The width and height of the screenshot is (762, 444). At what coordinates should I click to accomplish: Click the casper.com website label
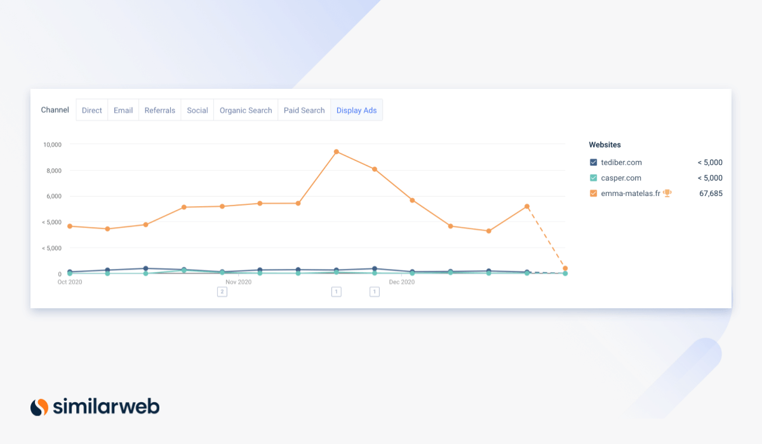coord(621,178)
